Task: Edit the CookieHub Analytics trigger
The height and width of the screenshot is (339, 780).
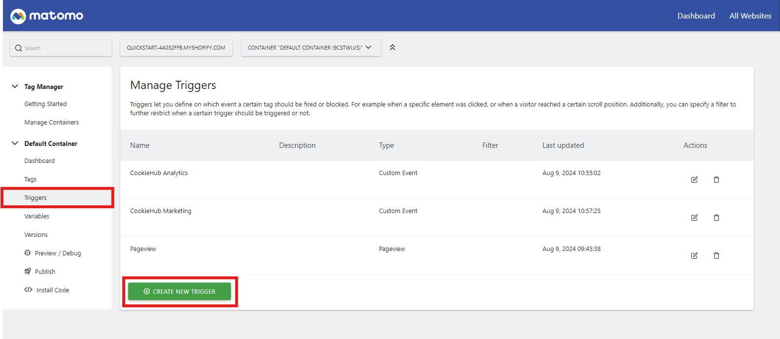Action: [694, 179]
